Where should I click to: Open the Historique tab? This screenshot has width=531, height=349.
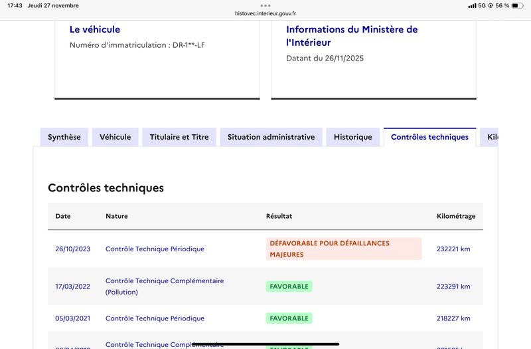pos(352,137)
